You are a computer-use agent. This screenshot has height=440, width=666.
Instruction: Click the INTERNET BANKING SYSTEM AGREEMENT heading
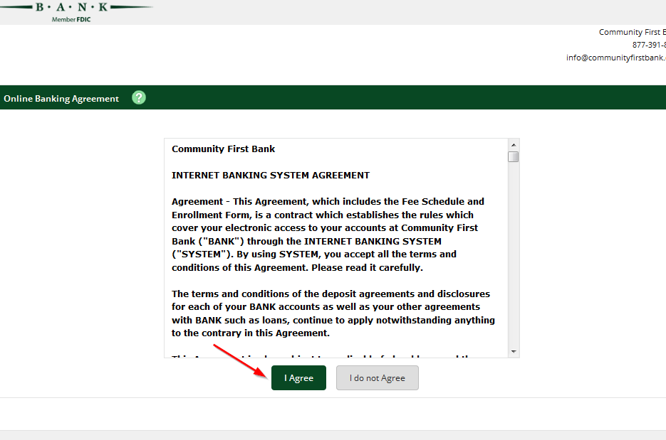click(x=271, y=175)
